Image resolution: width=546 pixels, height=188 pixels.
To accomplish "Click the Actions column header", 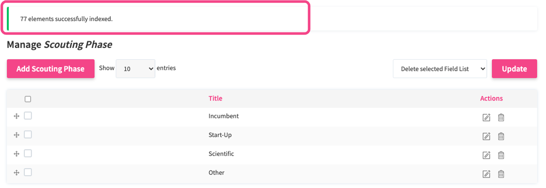I will (x=491, y=98).
